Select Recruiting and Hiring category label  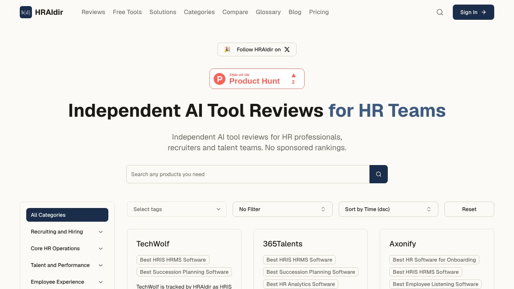[57, 232]
